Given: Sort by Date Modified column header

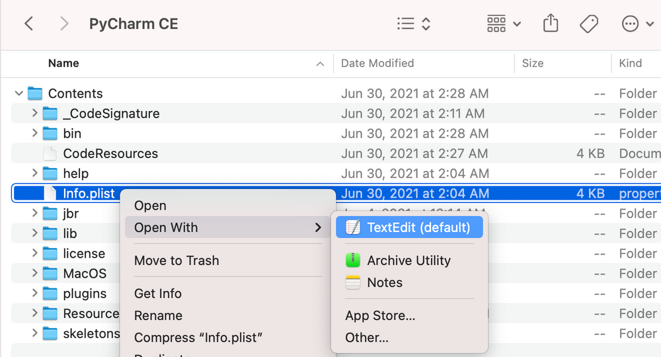Looking at the screenshot, I should coord(377,63).
